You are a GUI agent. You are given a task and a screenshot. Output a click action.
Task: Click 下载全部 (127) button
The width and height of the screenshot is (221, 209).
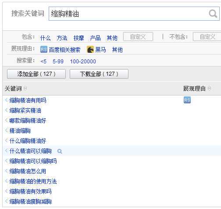99,74
